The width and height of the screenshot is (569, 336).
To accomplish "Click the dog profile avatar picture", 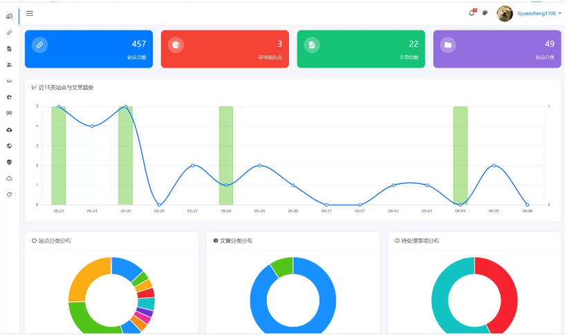I will click(x=505, y=14).
